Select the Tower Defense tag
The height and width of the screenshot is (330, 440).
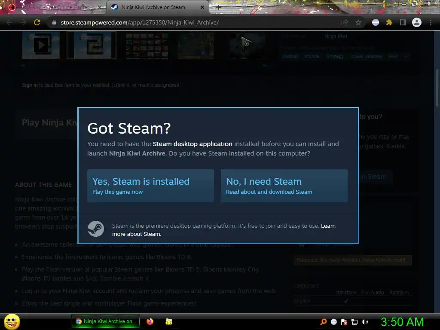point(366,56)
